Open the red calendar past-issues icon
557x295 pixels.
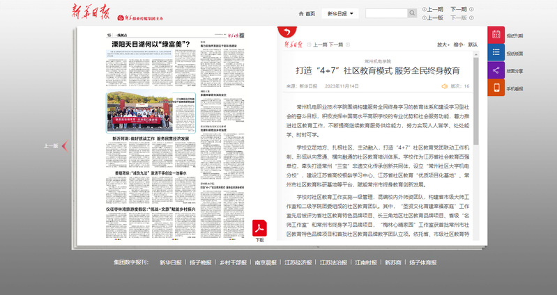[496, 35]
